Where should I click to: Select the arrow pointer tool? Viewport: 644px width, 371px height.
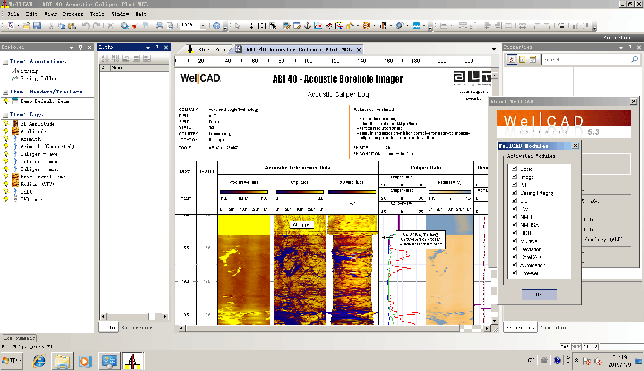click(x=238, y=25)
